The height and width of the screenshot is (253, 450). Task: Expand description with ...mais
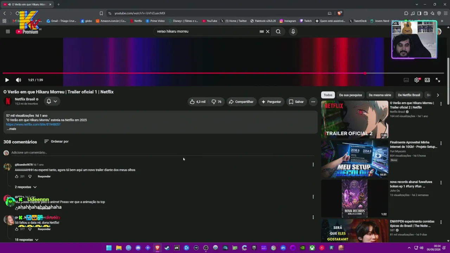[x=11, y=129]
